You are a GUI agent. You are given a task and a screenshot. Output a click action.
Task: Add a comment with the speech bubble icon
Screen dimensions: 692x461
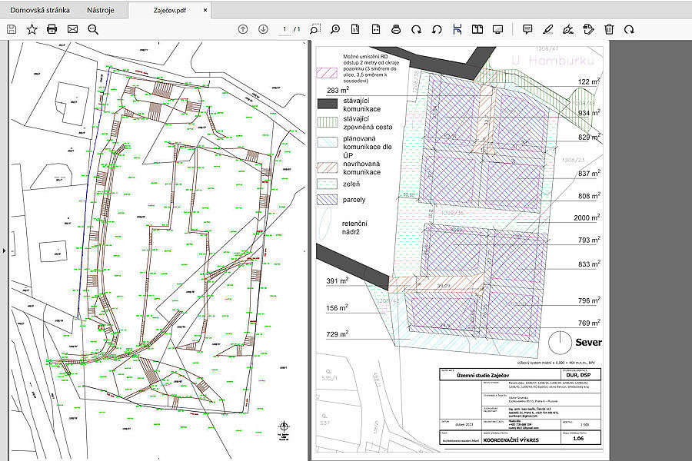(x=527, y=29)
